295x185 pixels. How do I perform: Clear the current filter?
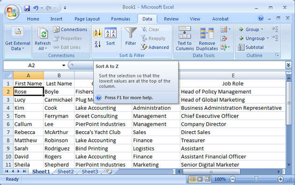(x=150, y=29)
